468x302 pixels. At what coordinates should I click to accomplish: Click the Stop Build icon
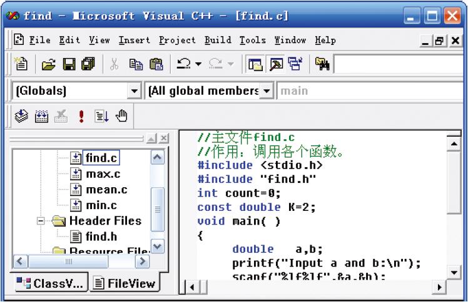pyautogui.click(x=61, y=116)
